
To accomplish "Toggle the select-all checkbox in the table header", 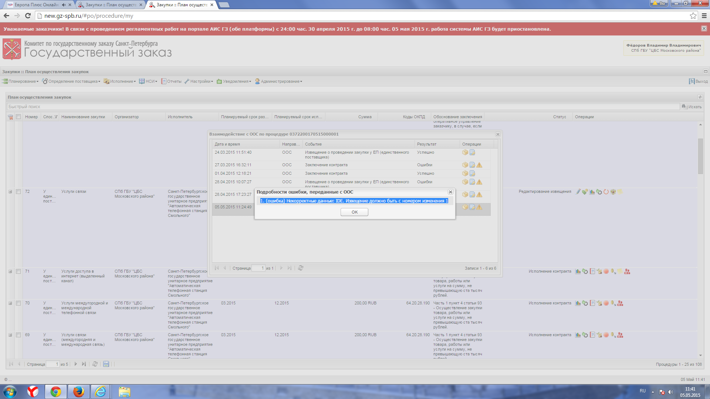I will 18,117.
